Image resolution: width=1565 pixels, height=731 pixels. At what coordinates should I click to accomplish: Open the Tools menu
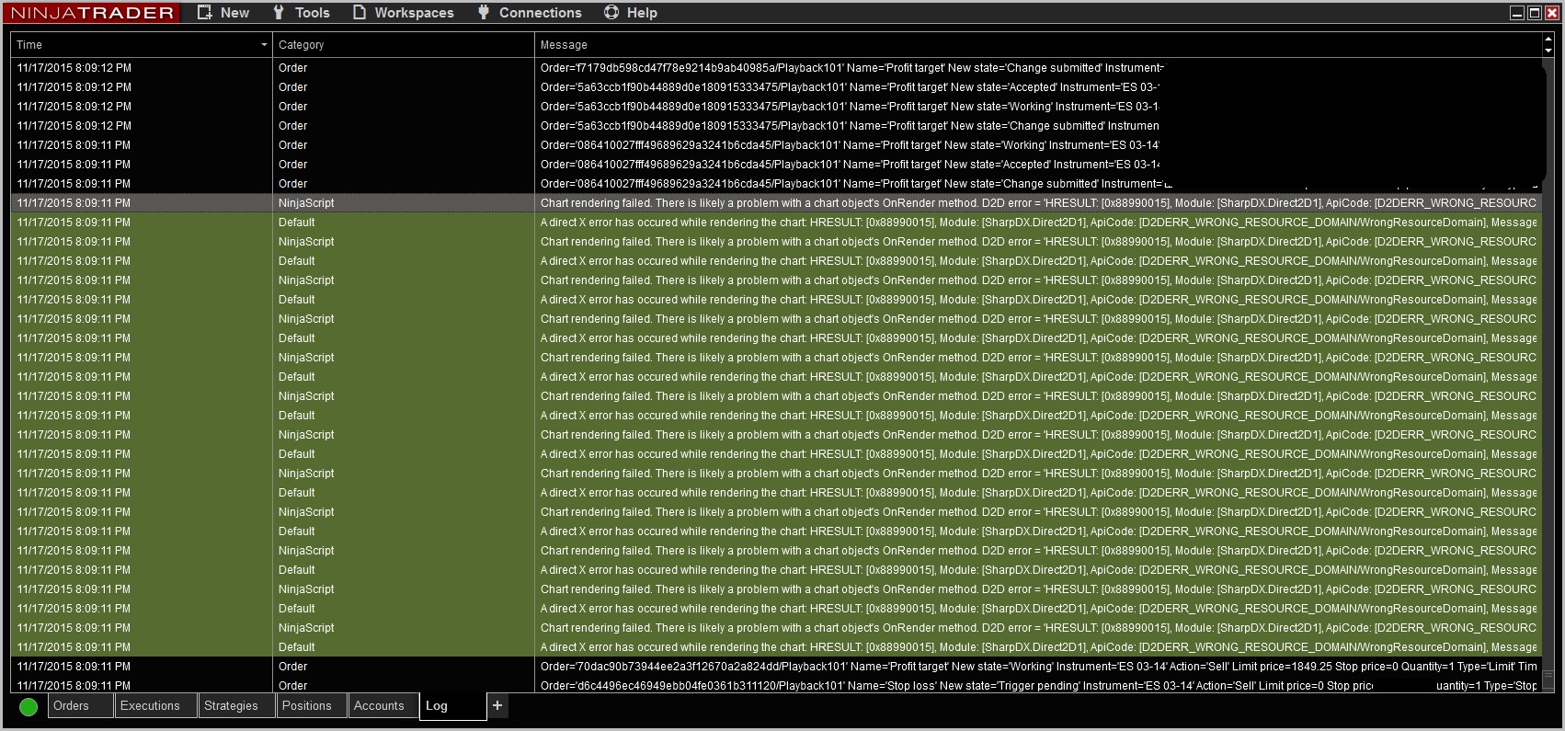click(x=301, y=13)
